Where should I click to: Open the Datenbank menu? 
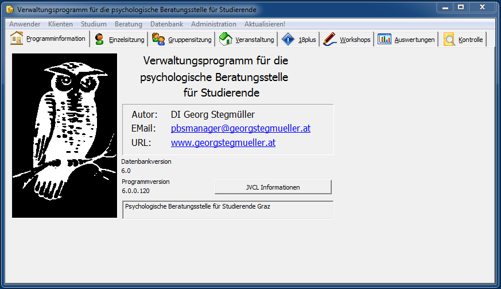point(166,24)
